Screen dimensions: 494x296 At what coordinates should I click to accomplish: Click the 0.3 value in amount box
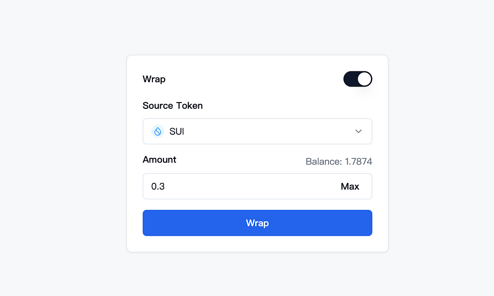(x=158, y=186)
